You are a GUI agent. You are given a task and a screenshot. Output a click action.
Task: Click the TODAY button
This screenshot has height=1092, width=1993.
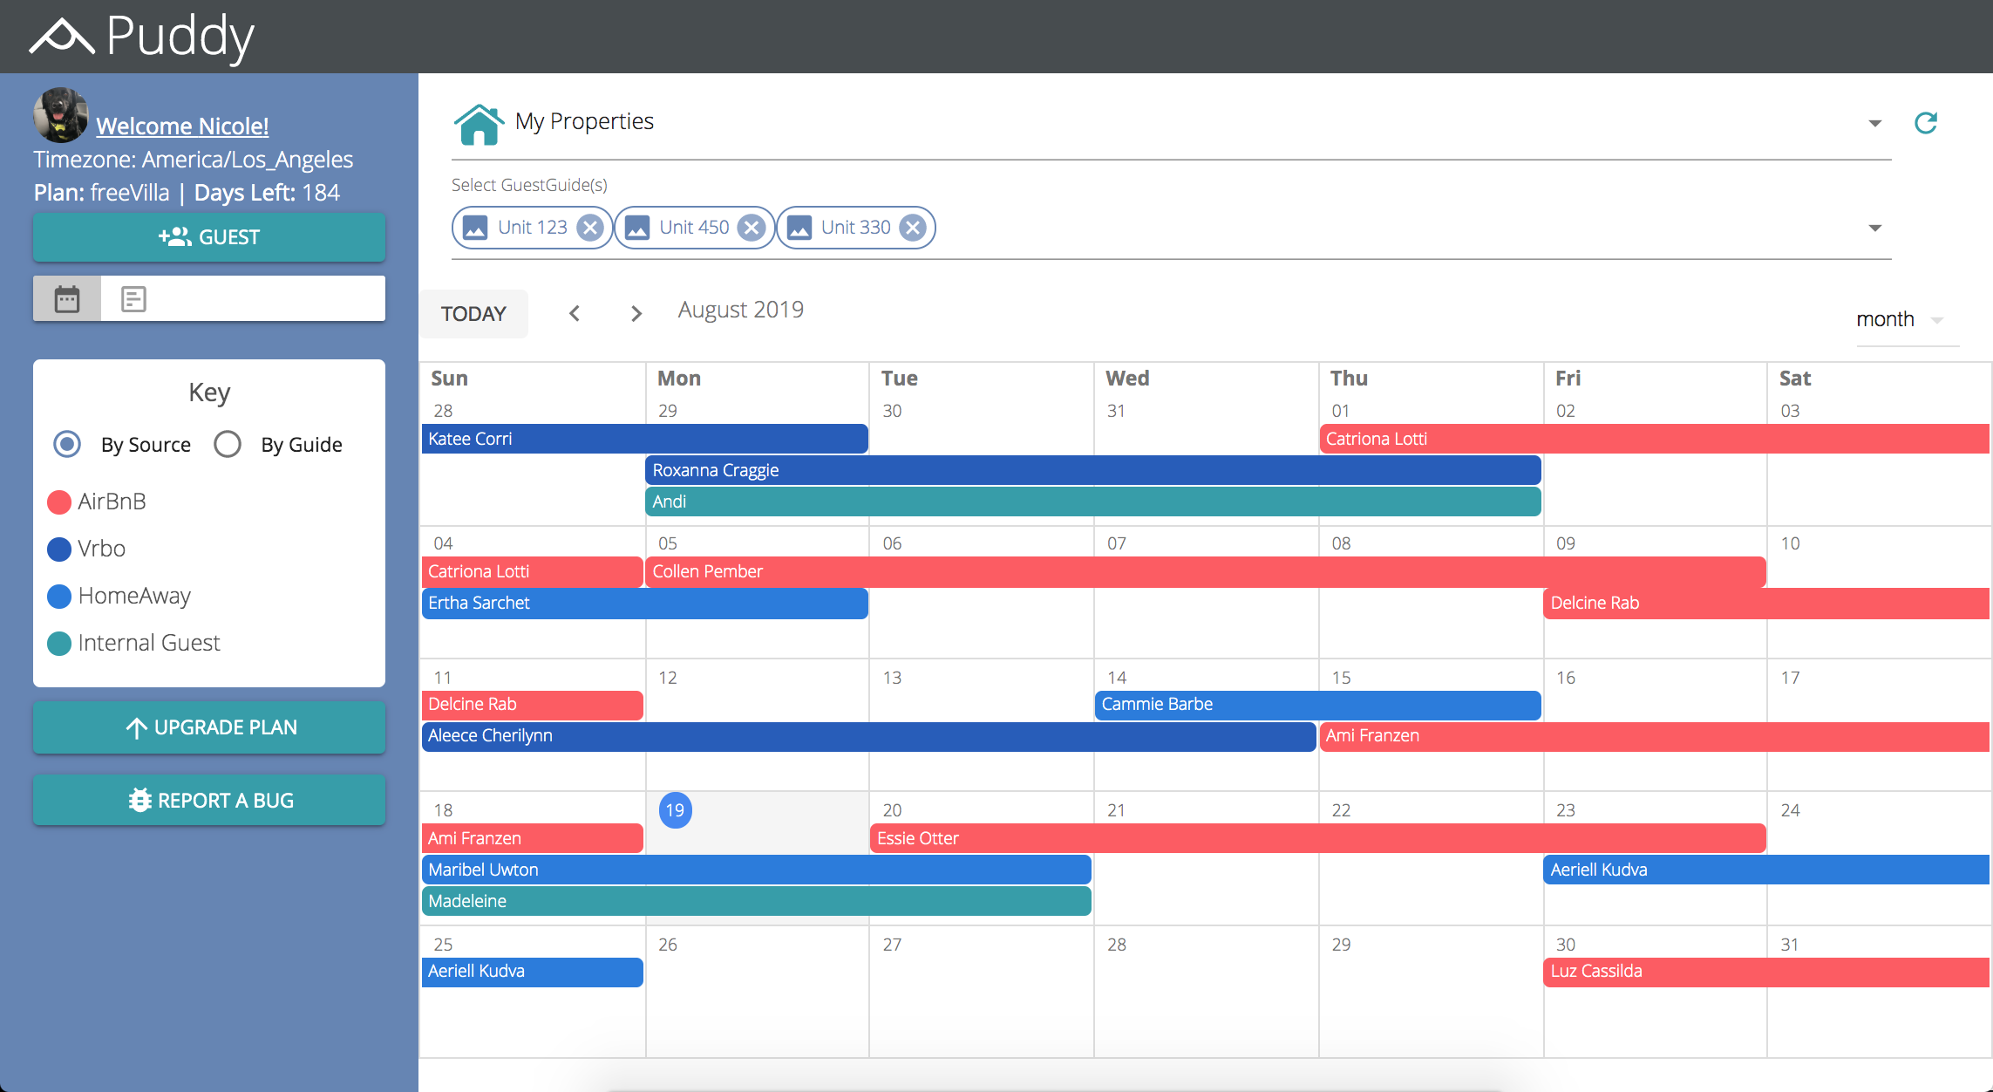pyautogui.click(x=473, y=313)
